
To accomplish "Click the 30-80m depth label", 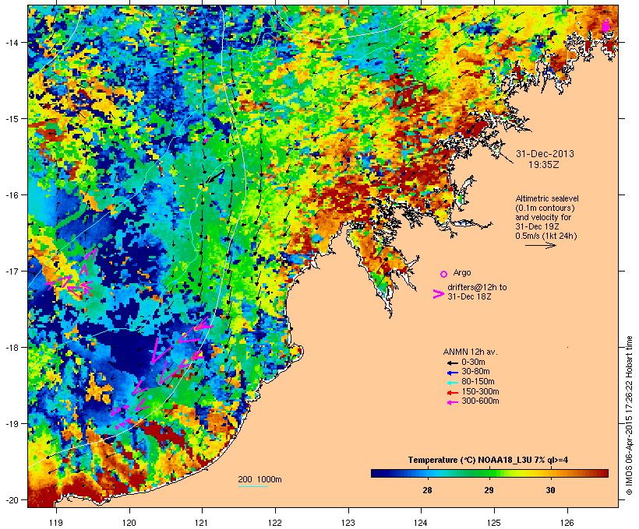I will coord(476,372).
